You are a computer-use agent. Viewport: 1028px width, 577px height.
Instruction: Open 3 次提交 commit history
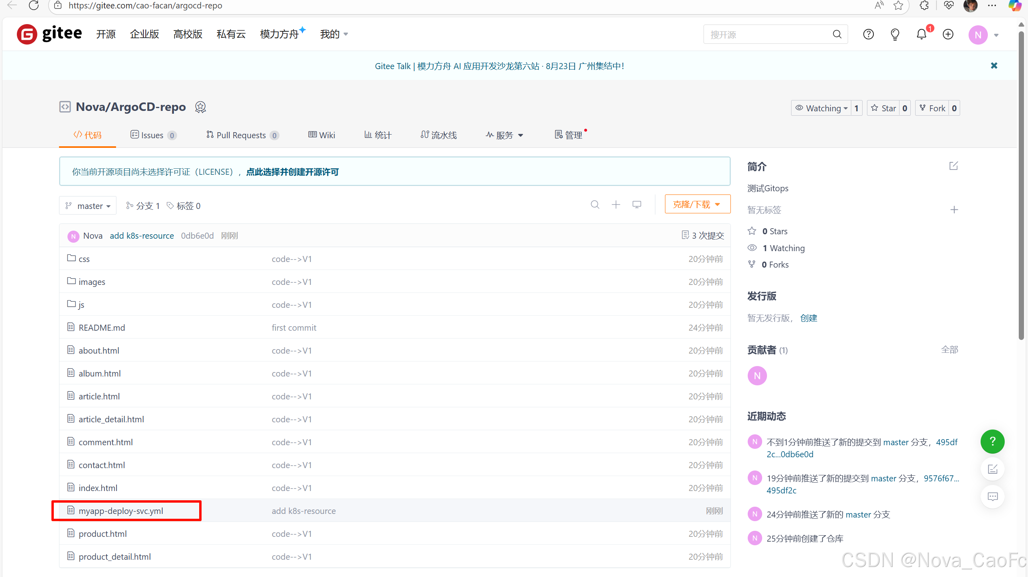[x=703, y=235]
